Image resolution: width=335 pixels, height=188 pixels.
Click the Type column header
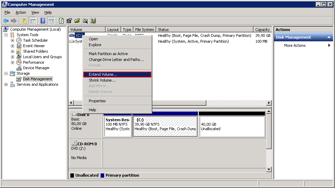[x=127, y=30]
